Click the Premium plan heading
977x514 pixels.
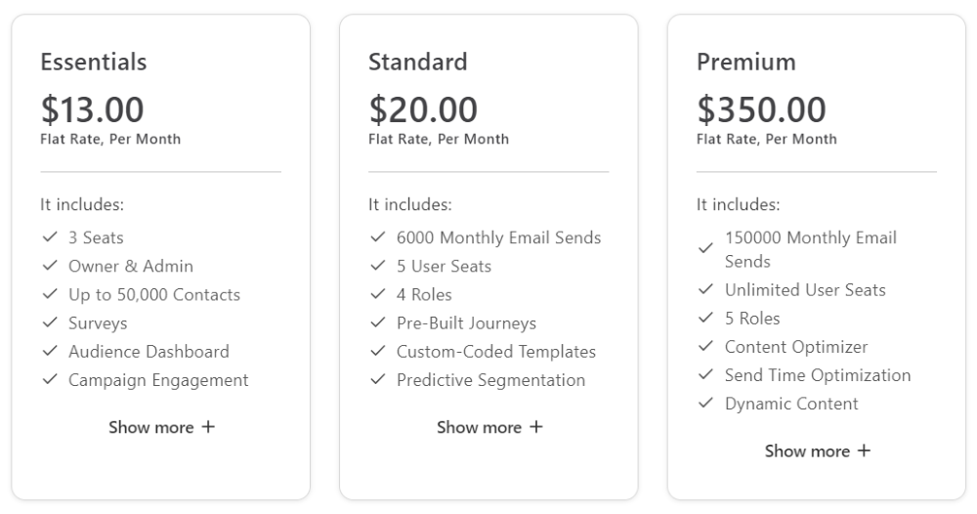coord(746,62)
